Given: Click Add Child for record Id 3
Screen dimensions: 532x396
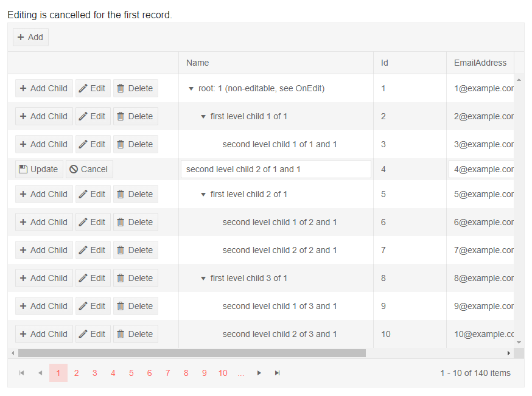Looking at the screenshot, I should [44, 144].
